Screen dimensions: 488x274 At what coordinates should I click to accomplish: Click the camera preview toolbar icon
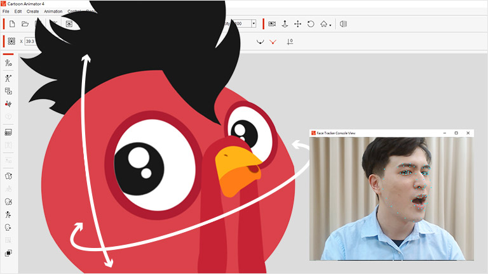click(272, 24)
